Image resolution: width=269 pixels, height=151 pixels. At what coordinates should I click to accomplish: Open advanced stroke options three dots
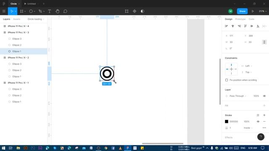coord(264,128)
